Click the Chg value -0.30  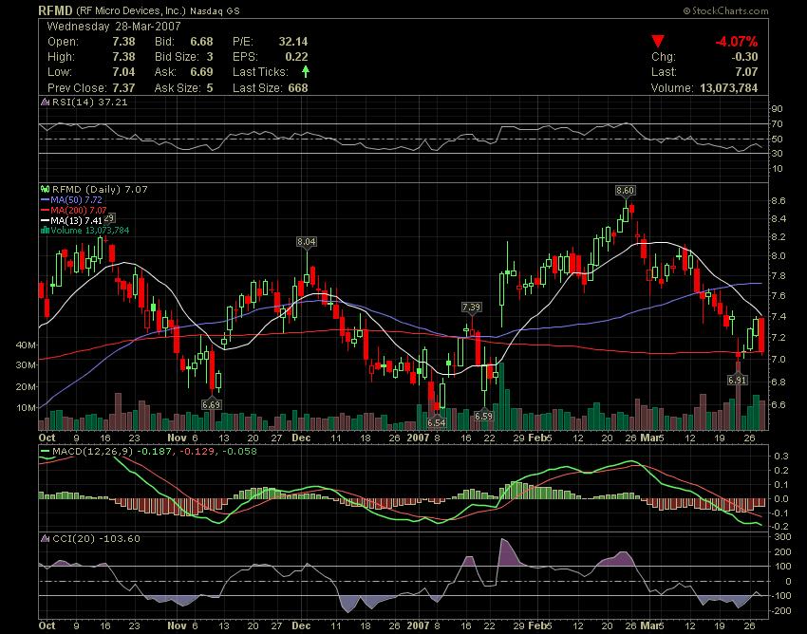click(x=743, y=57)
